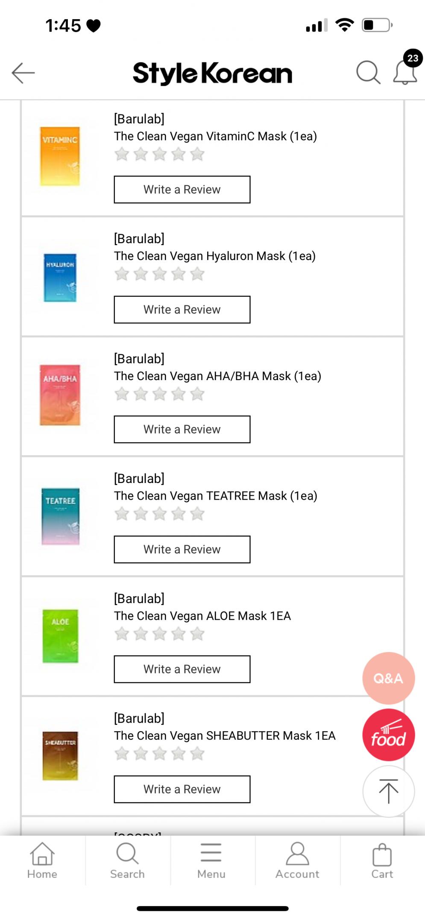Tap the Q&A floating bubble
Image resolution: width=425 pixels, height=919 pixels.
click(388, 678)
